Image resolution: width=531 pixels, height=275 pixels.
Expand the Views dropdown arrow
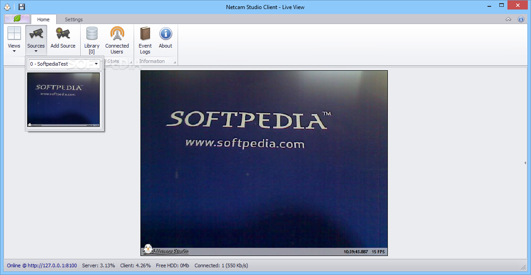(x=14, y=52)
